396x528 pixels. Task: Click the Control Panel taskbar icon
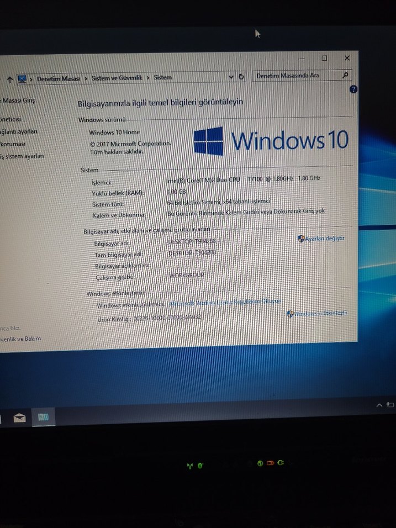point(43,417)
